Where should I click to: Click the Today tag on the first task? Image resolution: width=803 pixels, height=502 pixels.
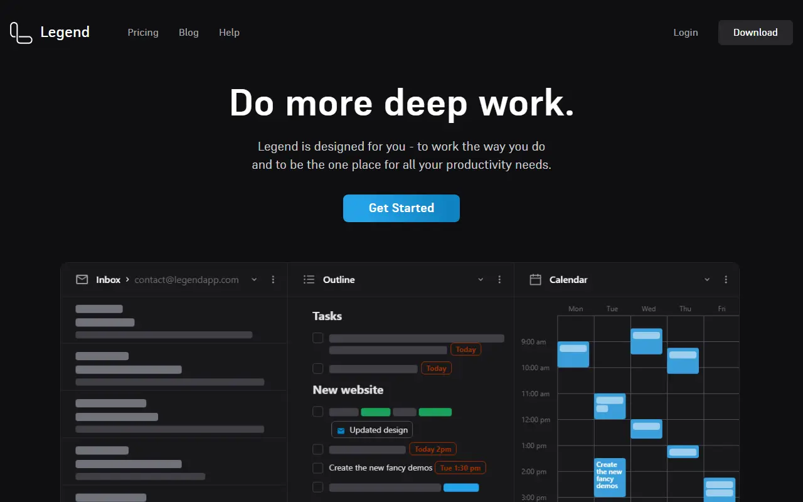pyautogui.click(x=465, y=350)
